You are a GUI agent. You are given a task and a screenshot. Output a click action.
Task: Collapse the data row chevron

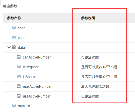(x=9, y=47)
